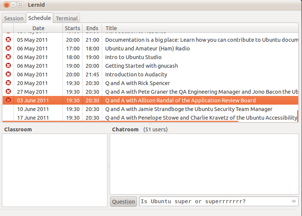Click the chat input field with Ubuntu question
The height and width of the screenshot is (216, 302).
(219, 201)
